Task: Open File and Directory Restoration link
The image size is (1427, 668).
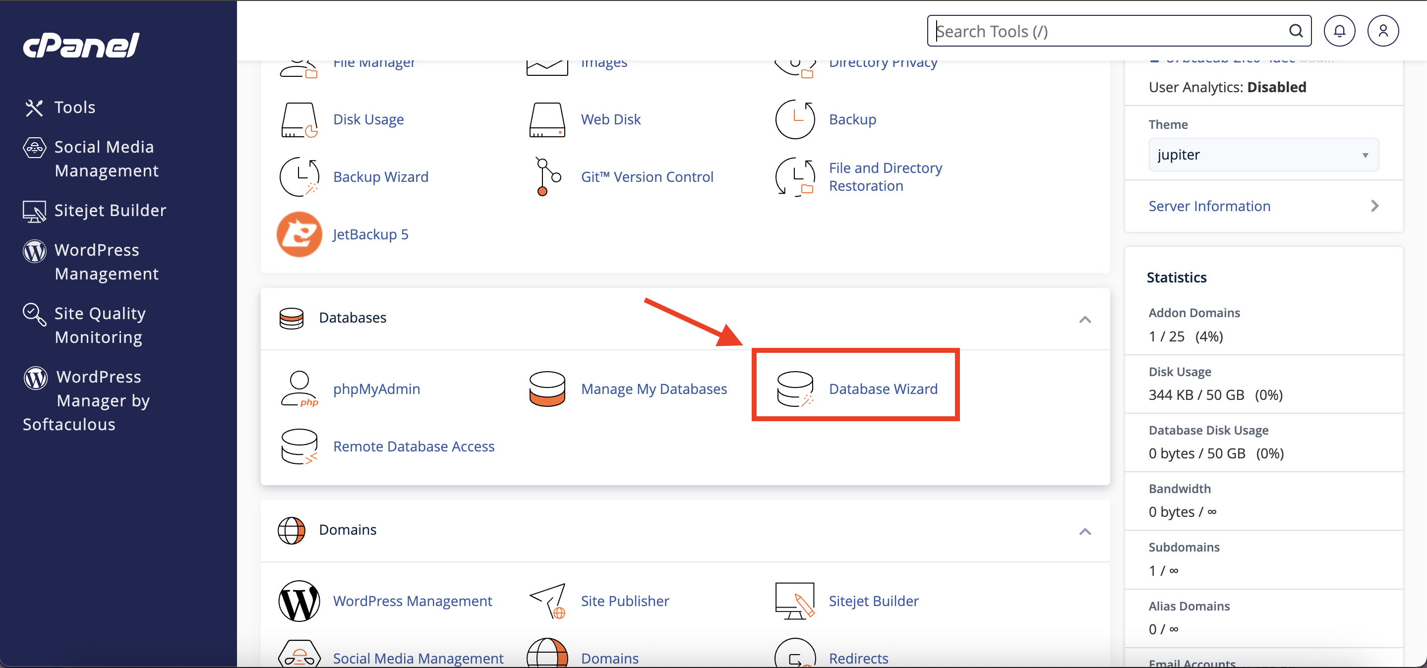Action: click(885, 177)
